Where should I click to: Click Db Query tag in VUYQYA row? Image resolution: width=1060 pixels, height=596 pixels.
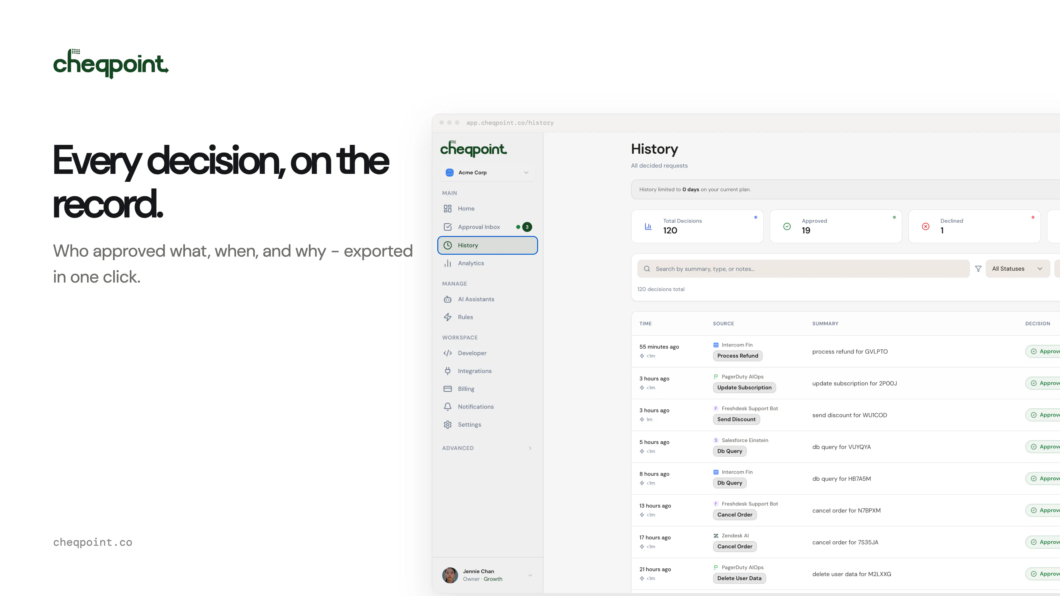(x=730, y=451)
